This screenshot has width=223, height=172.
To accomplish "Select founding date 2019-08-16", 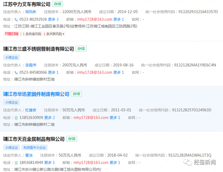I will pyautogui.click(x=123, y=65).
